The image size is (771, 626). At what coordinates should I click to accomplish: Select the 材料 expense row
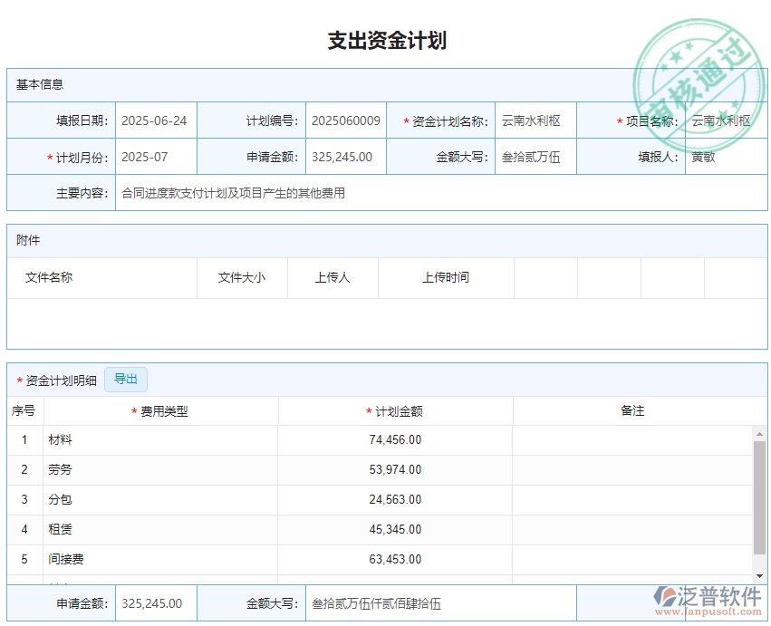point(60,439)
